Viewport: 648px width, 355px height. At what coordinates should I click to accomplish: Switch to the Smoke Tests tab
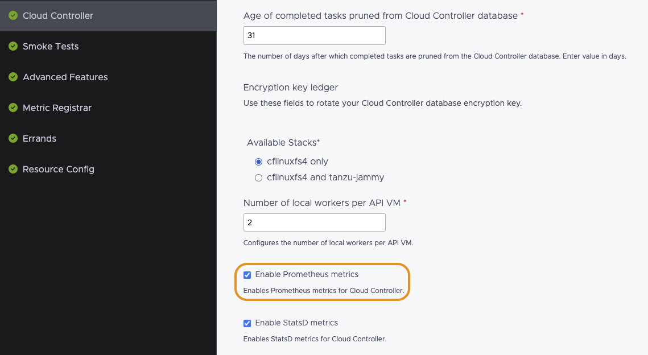click(x=51, y=47)
